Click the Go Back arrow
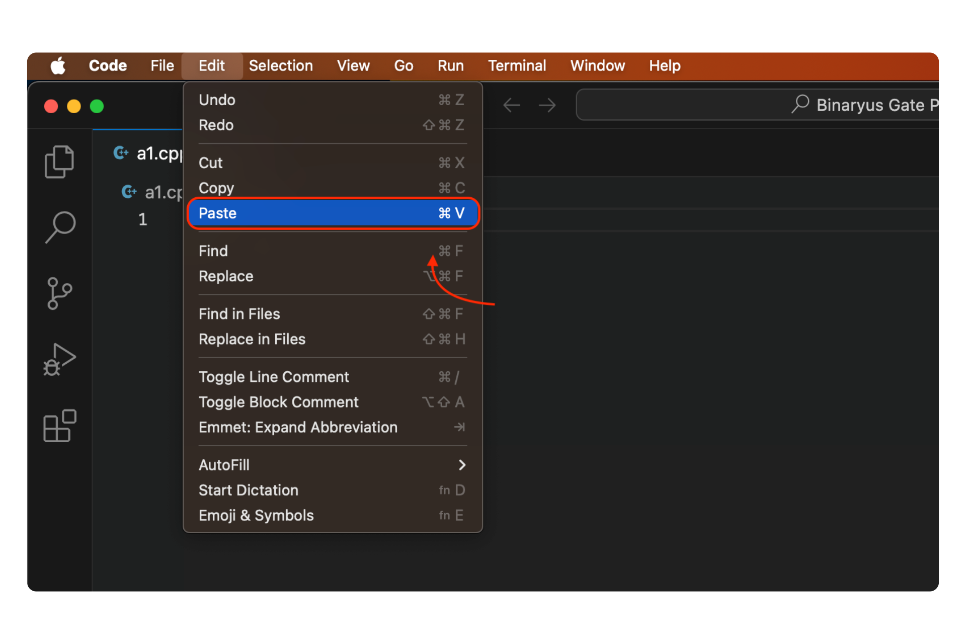Viewport: 966px width, 644px height. [511, 105]
